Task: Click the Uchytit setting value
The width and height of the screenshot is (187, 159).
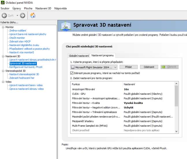Action: [x=129, y=108]
